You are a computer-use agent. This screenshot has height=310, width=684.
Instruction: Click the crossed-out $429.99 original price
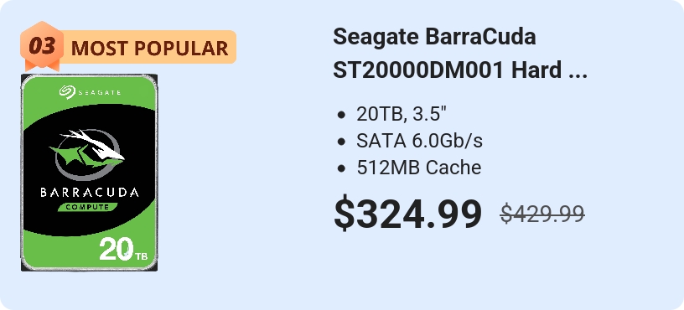(542, 214)
